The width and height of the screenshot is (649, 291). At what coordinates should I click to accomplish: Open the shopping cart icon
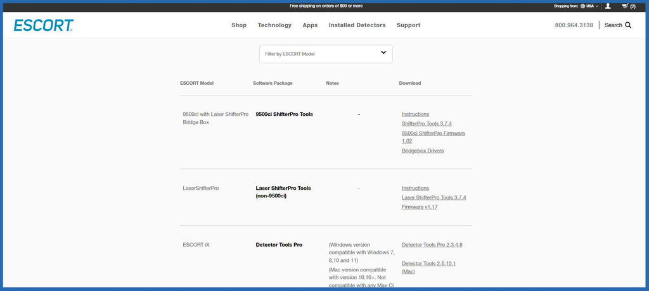click(x=625, y=6)
